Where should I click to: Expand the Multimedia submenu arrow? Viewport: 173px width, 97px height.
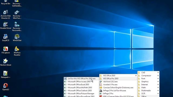click(158, 91)
